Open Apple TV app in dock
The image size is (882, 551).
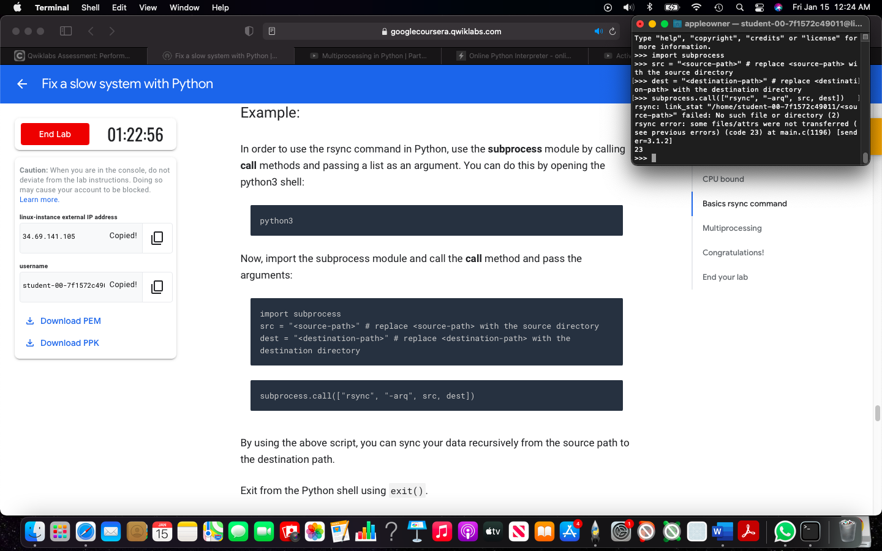click(x=493, y=531)
